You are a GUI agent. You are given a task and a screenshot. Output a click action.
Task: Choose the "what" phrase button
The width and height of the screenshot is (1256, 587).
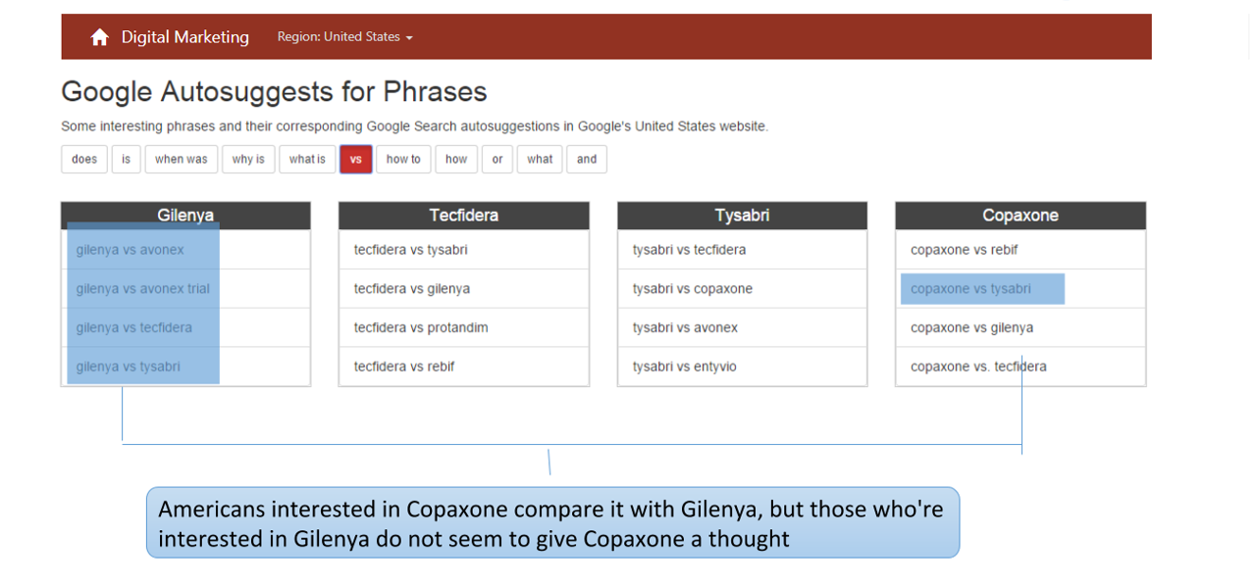coord(540,159)
